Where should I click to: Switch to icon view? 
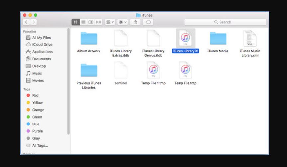pyautogui.click(x=76, y=22)
